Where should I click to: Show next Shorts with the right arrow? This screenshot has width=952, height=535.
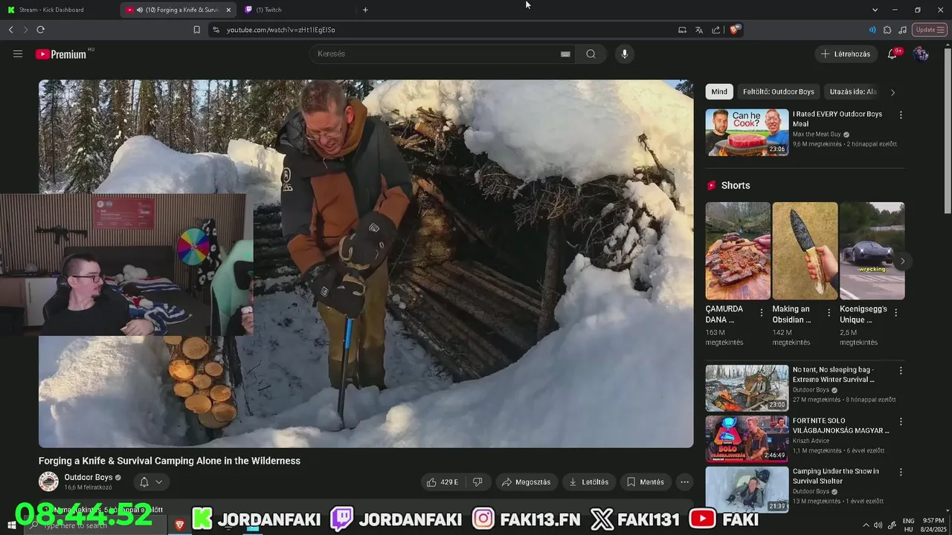902,261
